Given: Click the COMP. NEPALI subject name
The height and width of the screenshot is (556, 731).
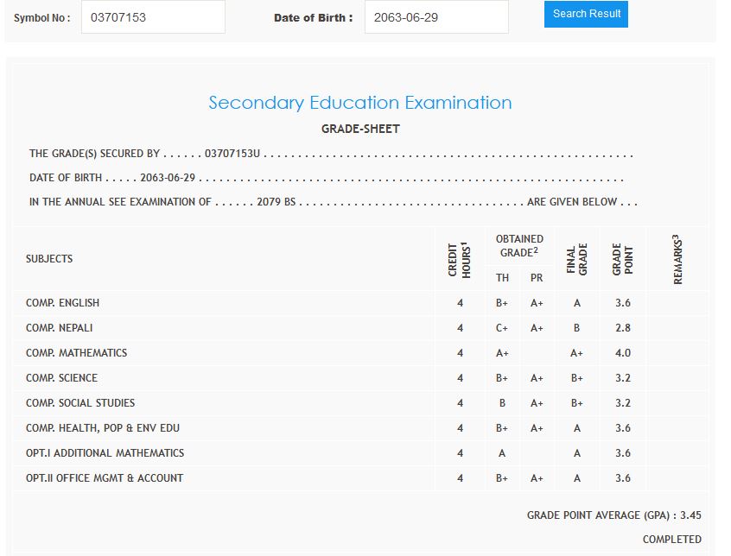Looking at the screenshot, I should click(x=60, y=328).
